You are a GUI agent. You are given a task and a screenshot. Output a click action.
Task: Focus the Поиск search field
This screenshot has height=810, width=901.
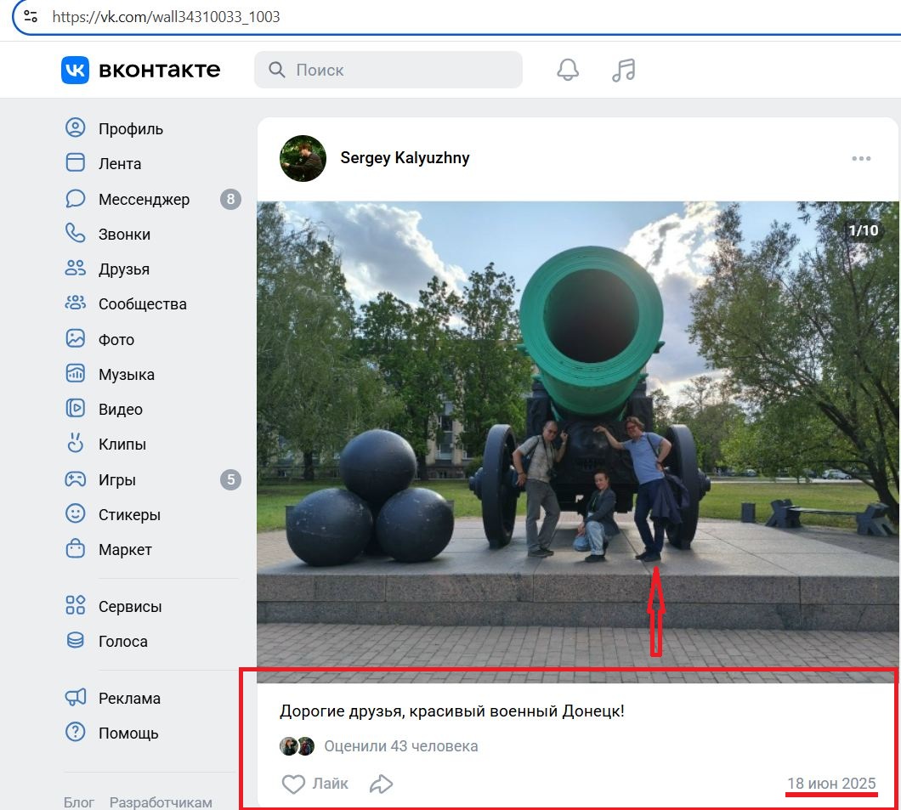(x=399, y=70)
